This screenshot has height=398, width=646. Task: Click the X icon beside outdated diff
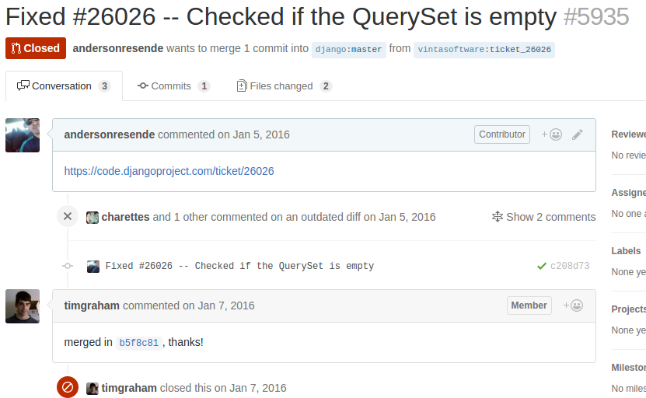(68, 216)
